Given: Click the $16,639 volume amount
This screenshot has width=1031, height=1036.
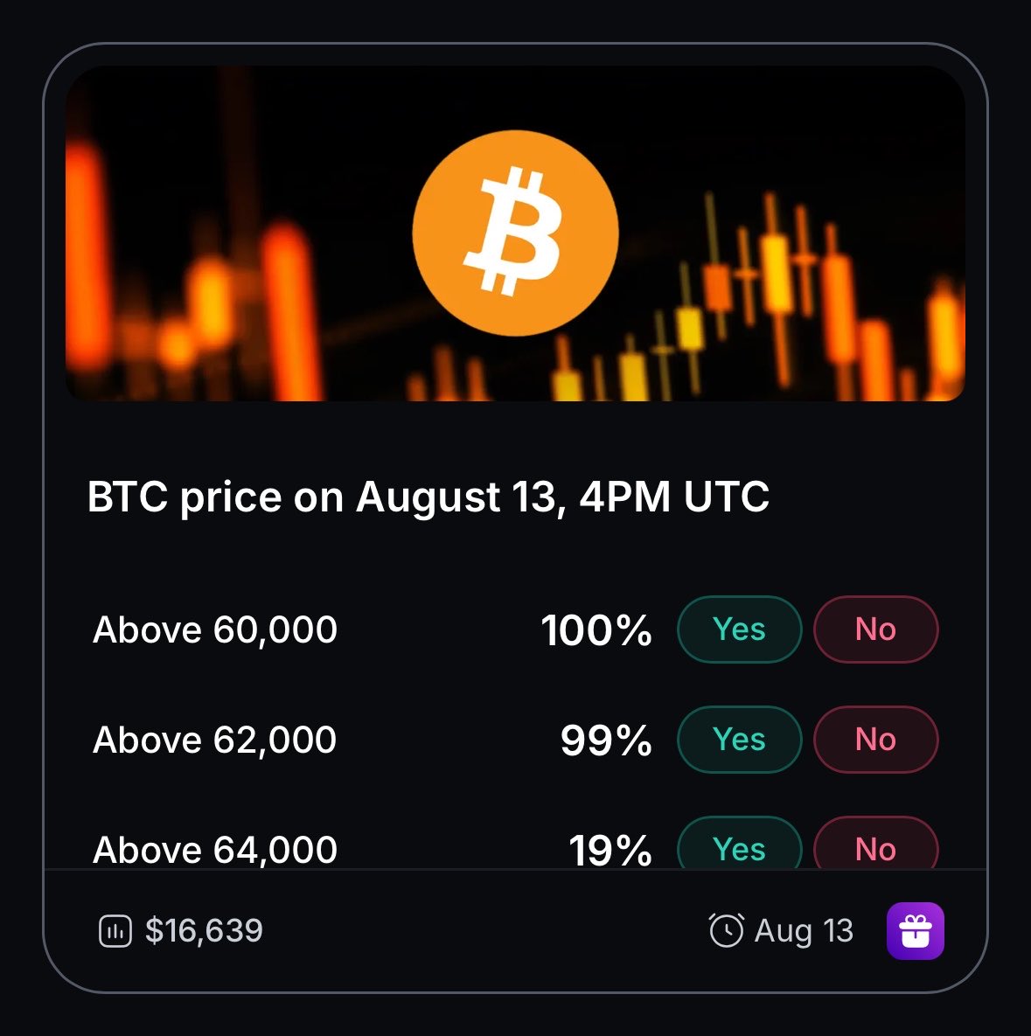Looking at the screenshot, I should [x=204, y=931].
